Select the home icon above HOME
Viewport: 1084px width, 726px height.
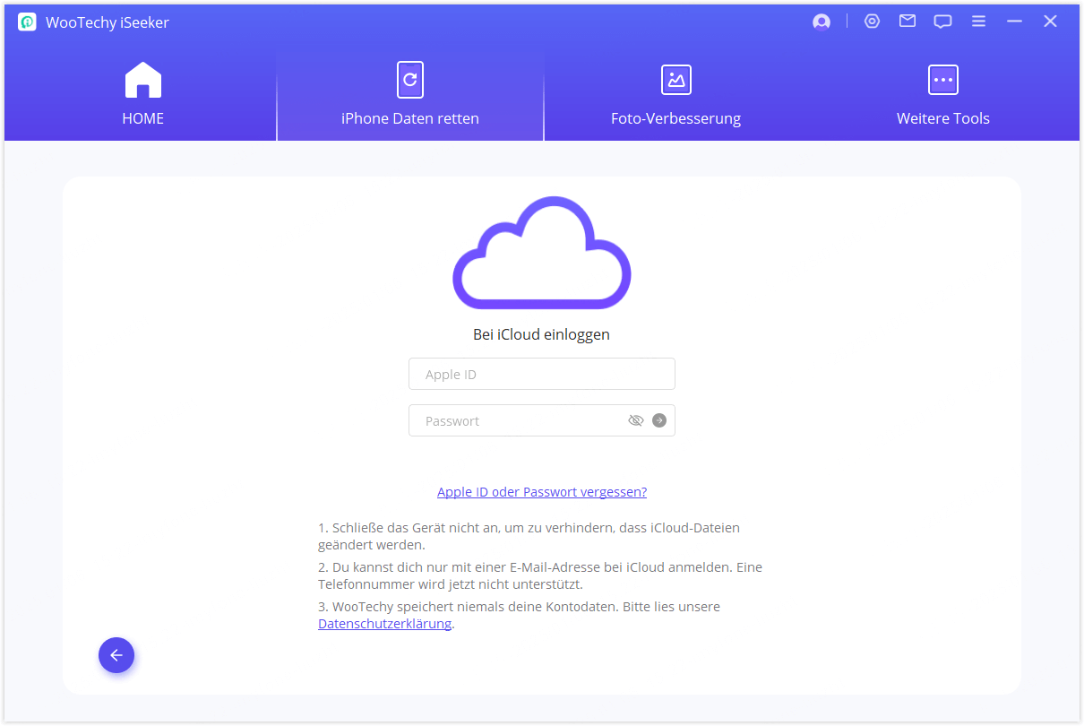142,79
